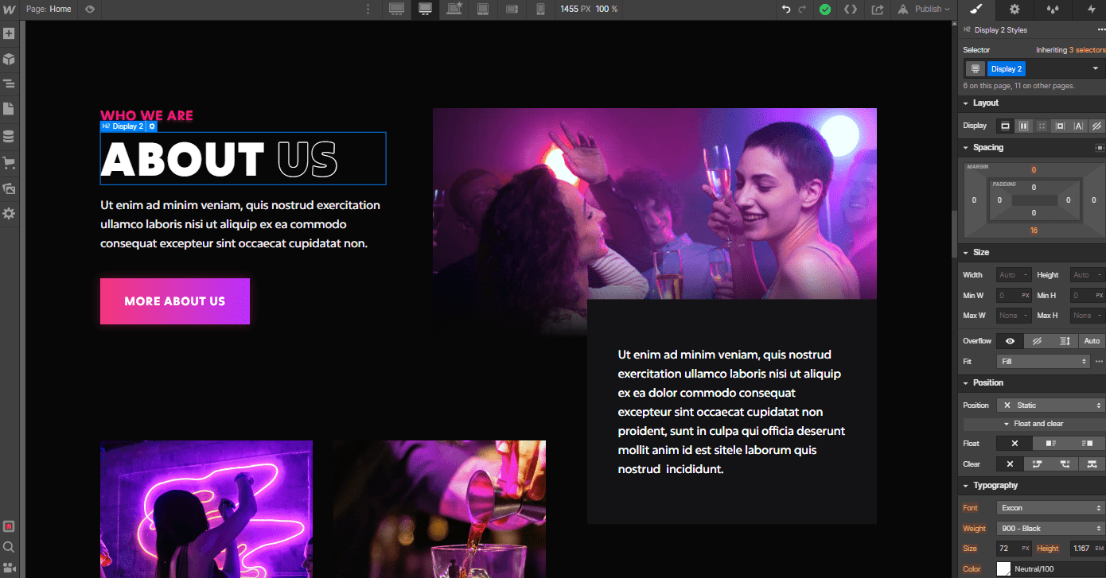Open the site Settings gear in left sidebar

[x=9, y=214]
